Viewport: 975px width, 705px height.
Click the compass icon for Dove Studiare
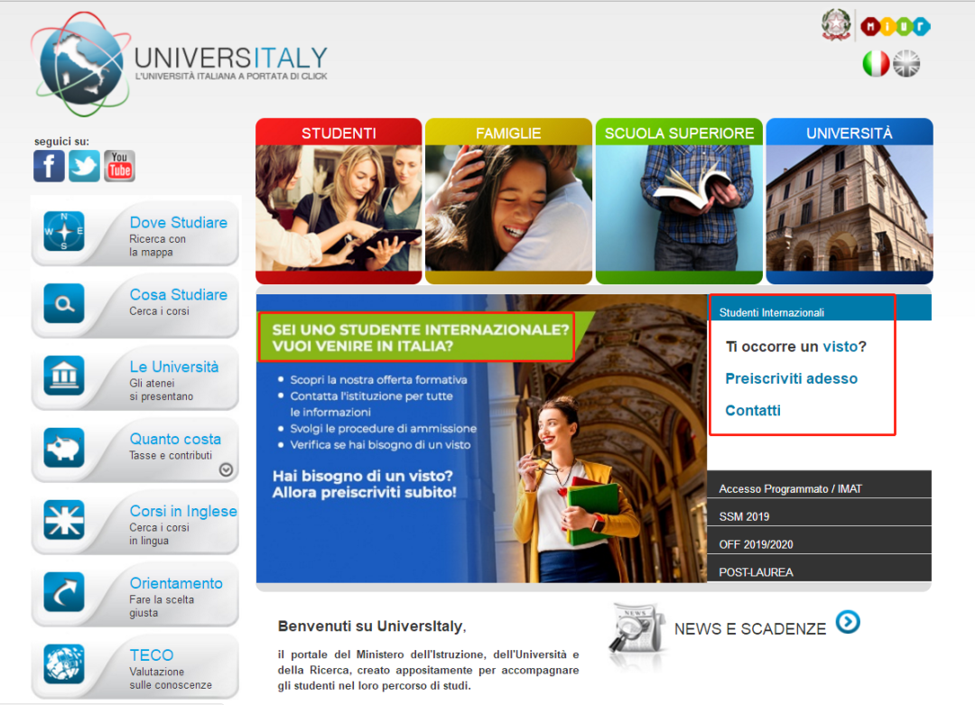point(64,231)
